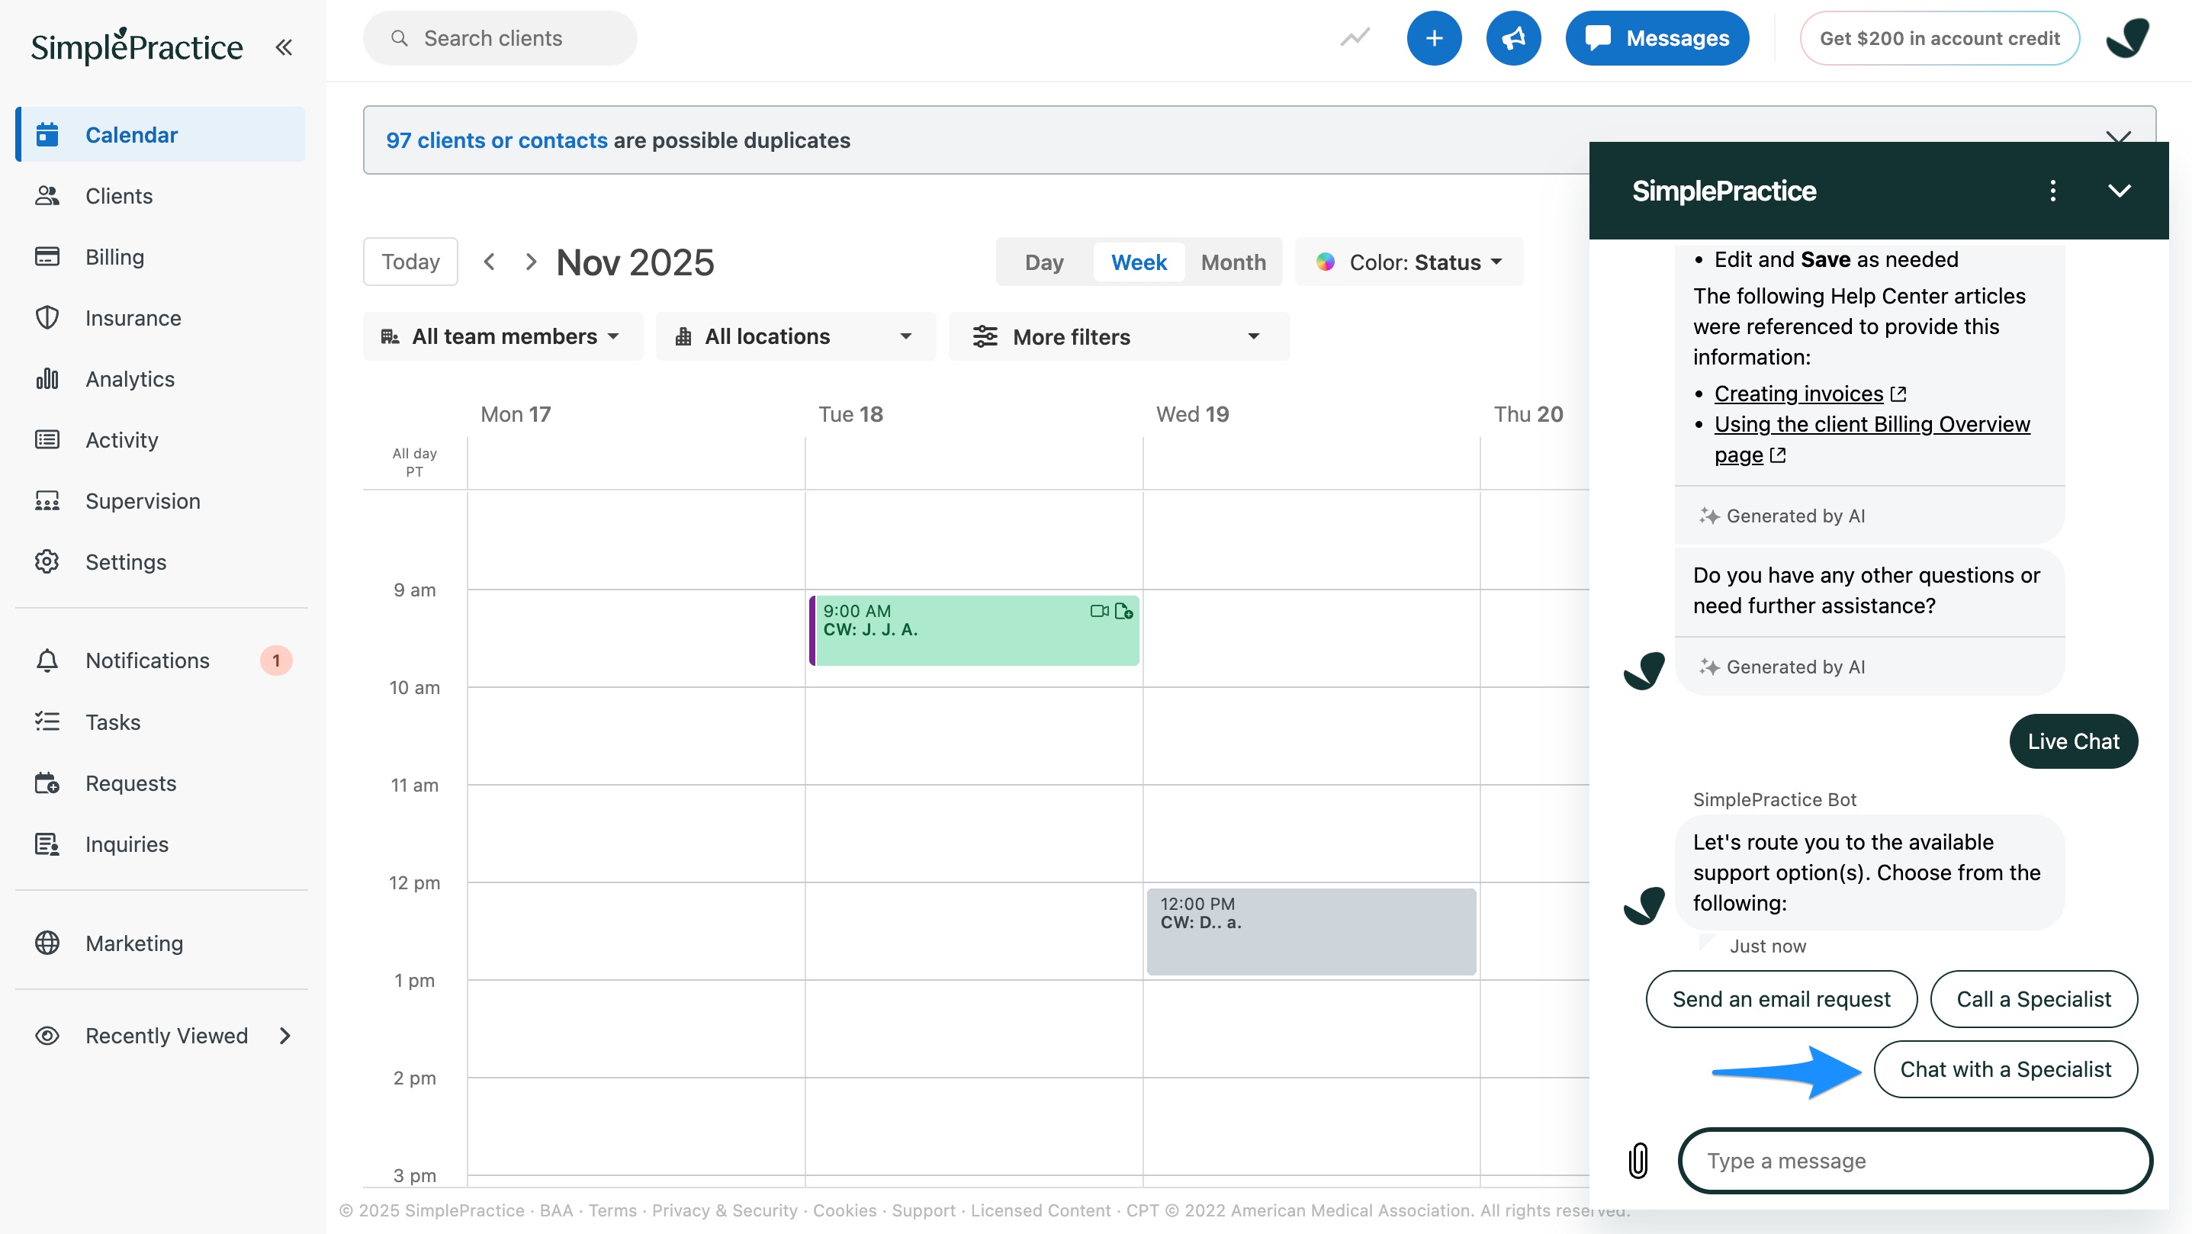
Task: Minimize the SimplePractice chat widget chevron
Action: click(2119, 191)
